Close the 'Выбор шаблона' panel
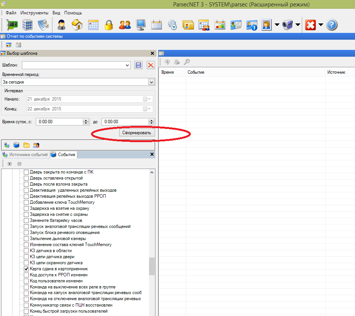The image size is (355, 316). (x=152, y=53)
